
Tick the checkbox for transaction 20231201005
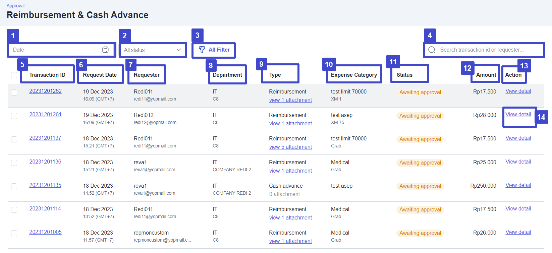pyautogui.click(x=14, y=233)
